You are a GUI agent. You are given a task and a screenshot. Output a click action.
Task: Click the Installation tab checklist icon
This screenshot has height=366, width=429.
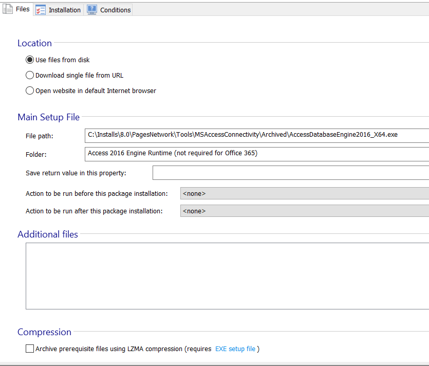(x=41, y=10)
